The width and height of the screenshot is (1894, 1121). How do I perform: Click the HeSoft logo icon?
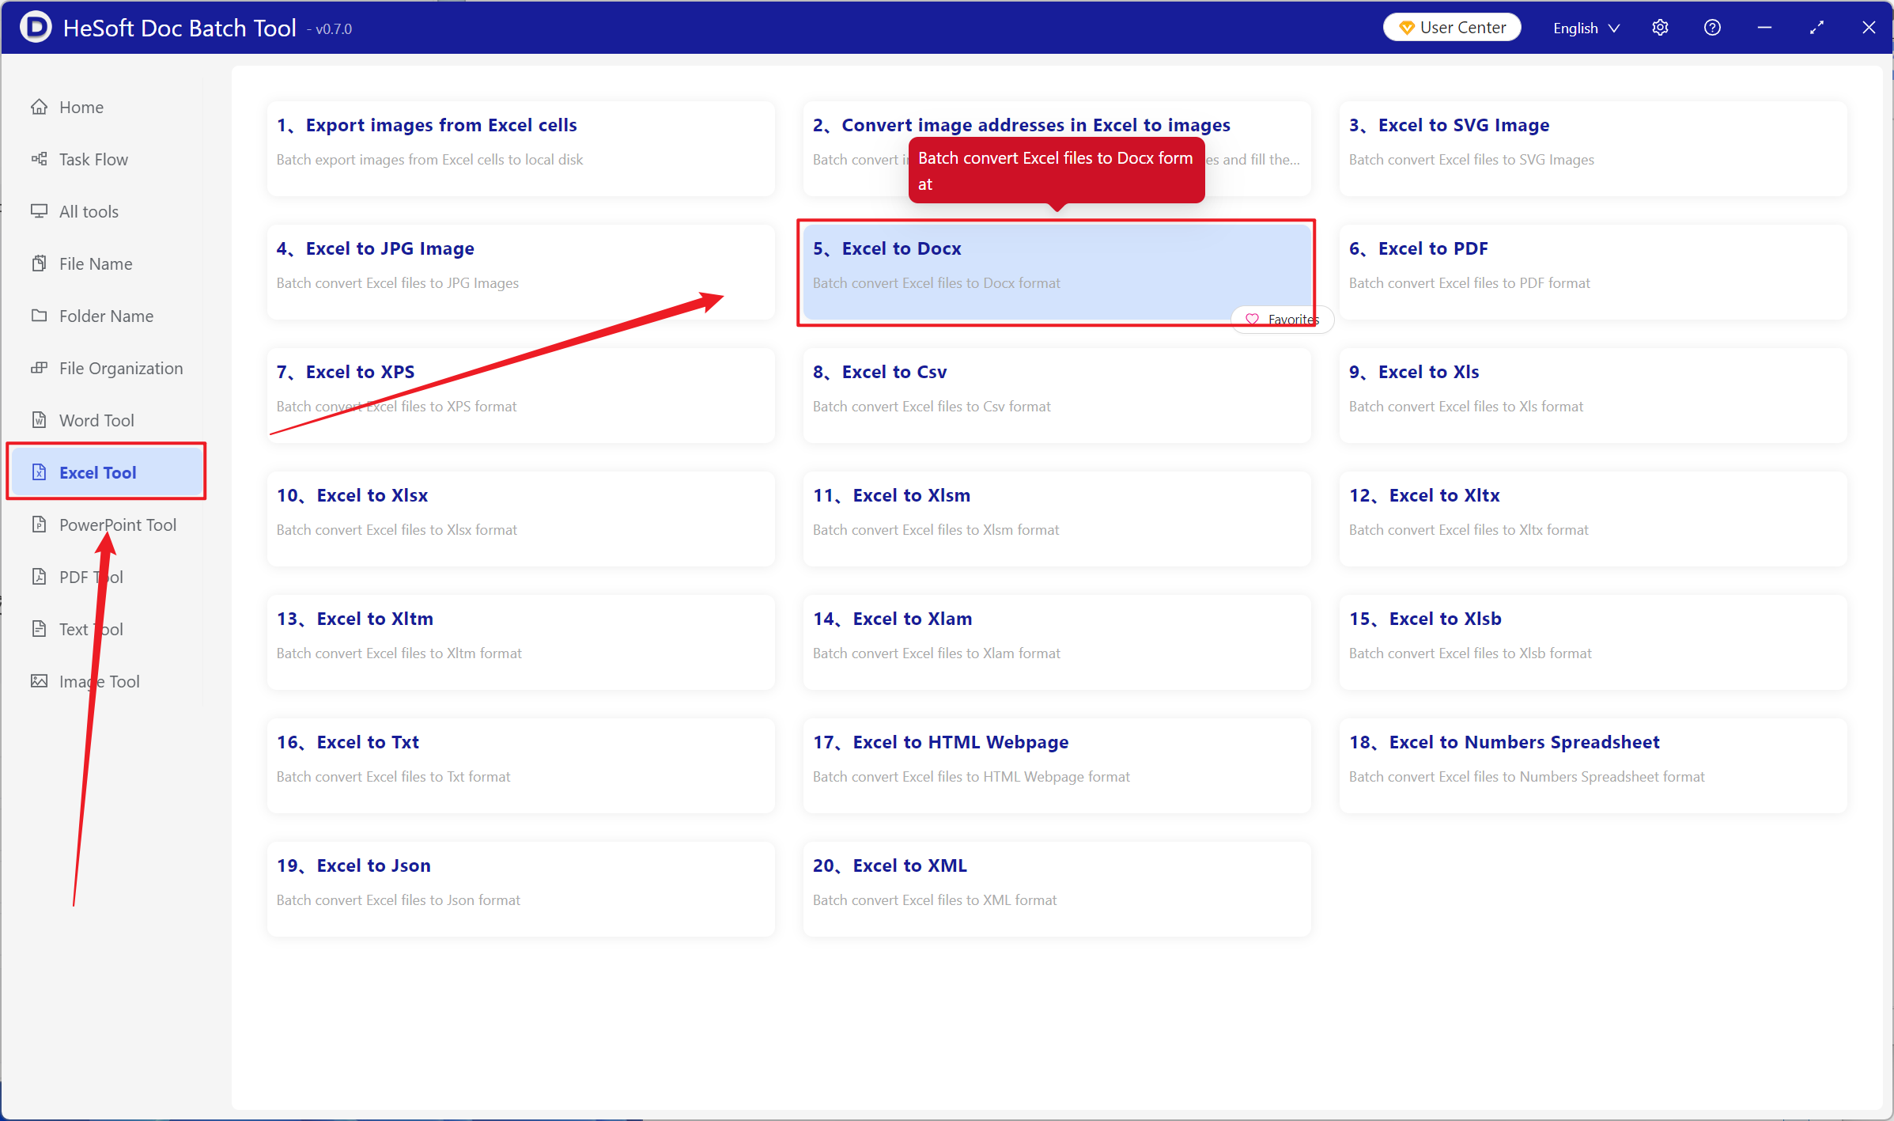[36, 27]
